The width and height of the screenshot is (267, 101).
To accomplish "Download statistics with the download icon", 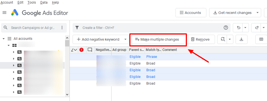I will [x=241, y=40].
